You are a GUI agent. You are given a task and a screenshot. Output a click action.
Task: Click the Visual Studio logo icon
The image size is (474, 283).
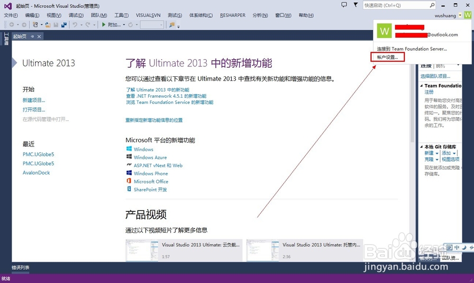8,6
